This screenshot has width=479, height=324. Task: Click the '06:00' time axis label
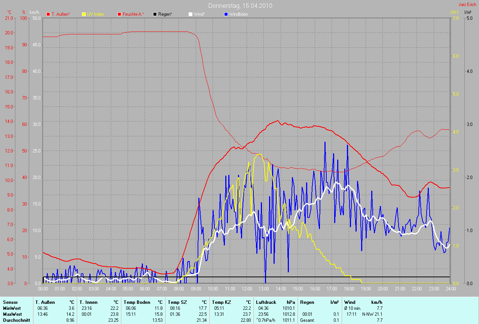(x=145, y=289)
